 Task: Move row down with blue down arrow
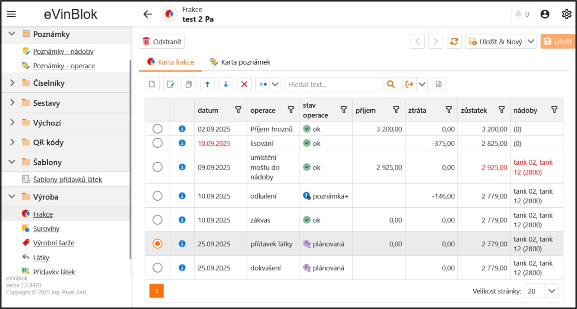(226, 84)
